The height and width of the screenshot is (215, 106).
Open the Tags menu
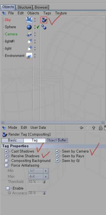click(47, 13)
